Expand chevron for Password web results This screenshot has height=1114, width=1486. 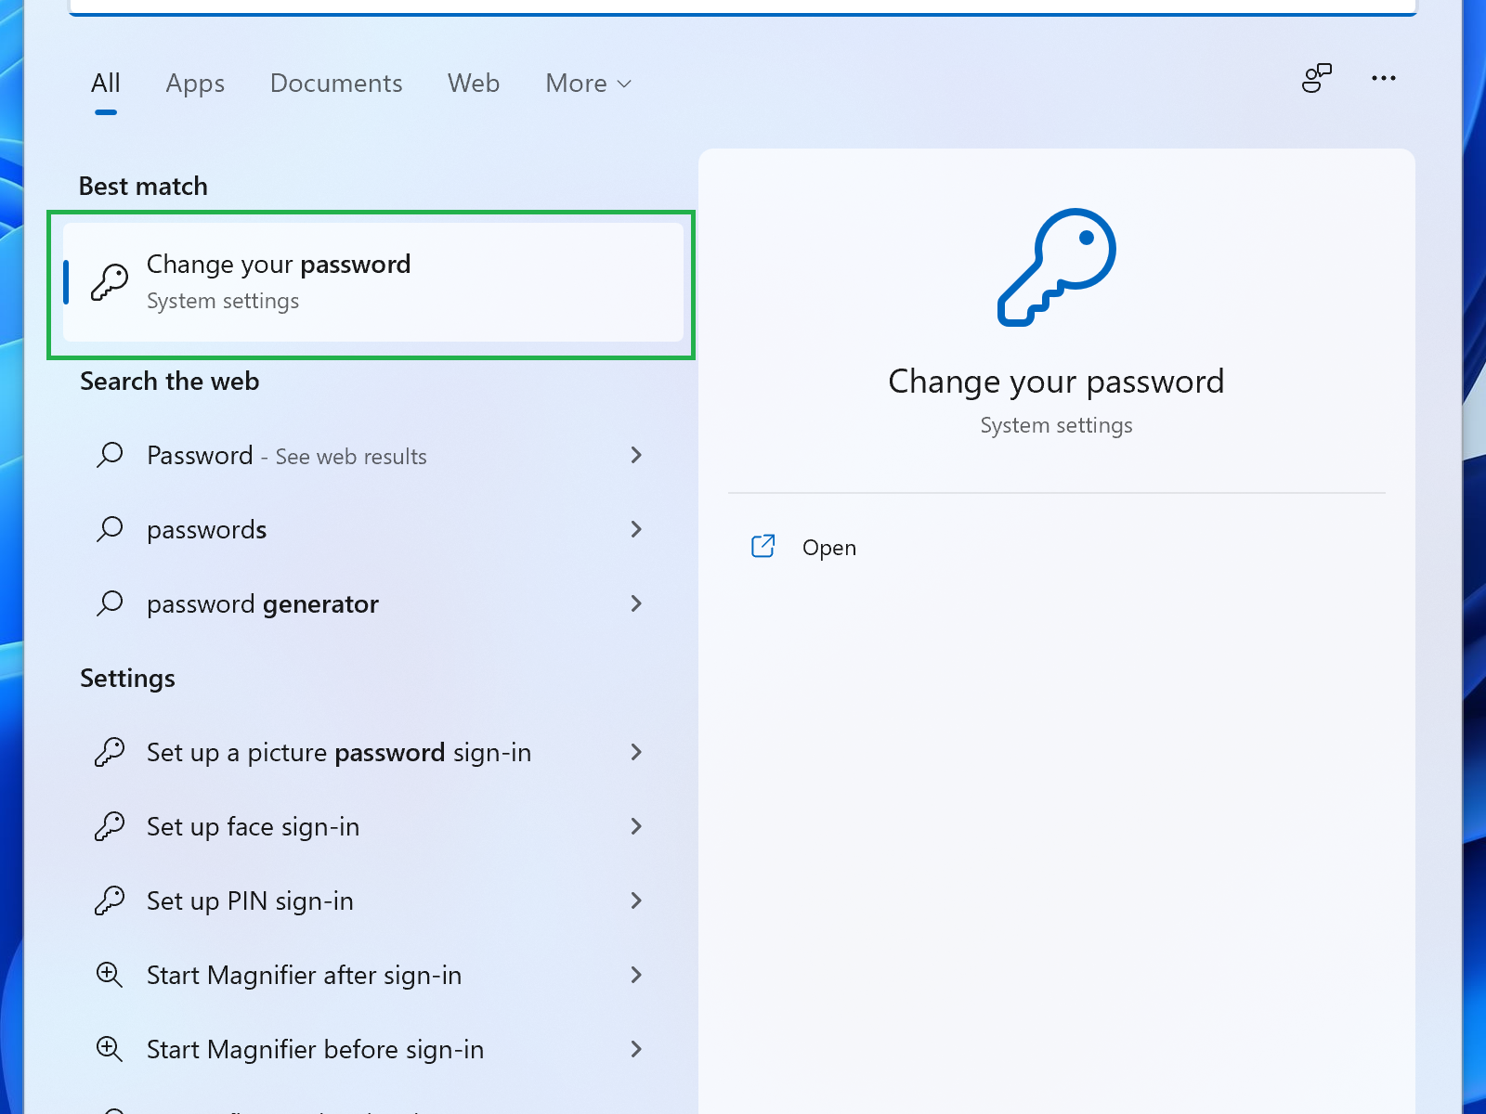[x=636, y=455]
